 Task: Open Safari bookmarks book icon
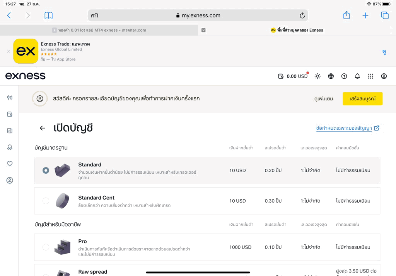[48, 15]
